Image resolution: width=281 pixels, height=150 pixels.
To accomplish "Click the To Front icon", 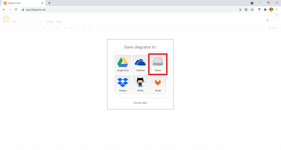I will [65, 28].
